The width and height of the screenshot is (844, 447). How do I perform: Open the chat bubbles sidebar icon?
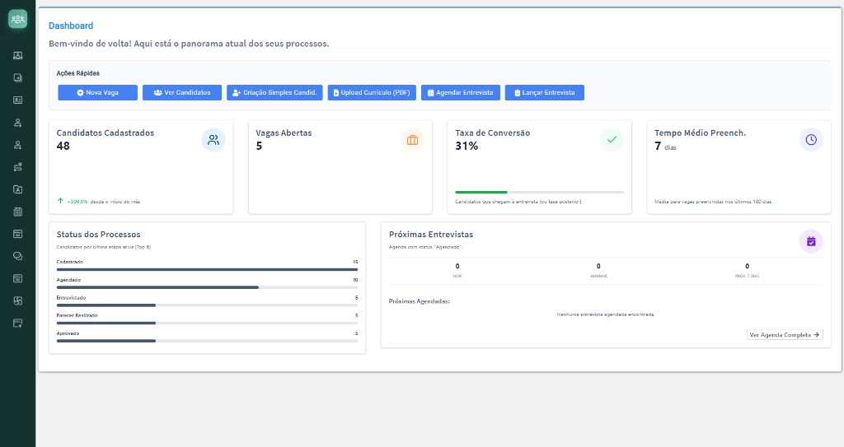[x=18, y=257]
